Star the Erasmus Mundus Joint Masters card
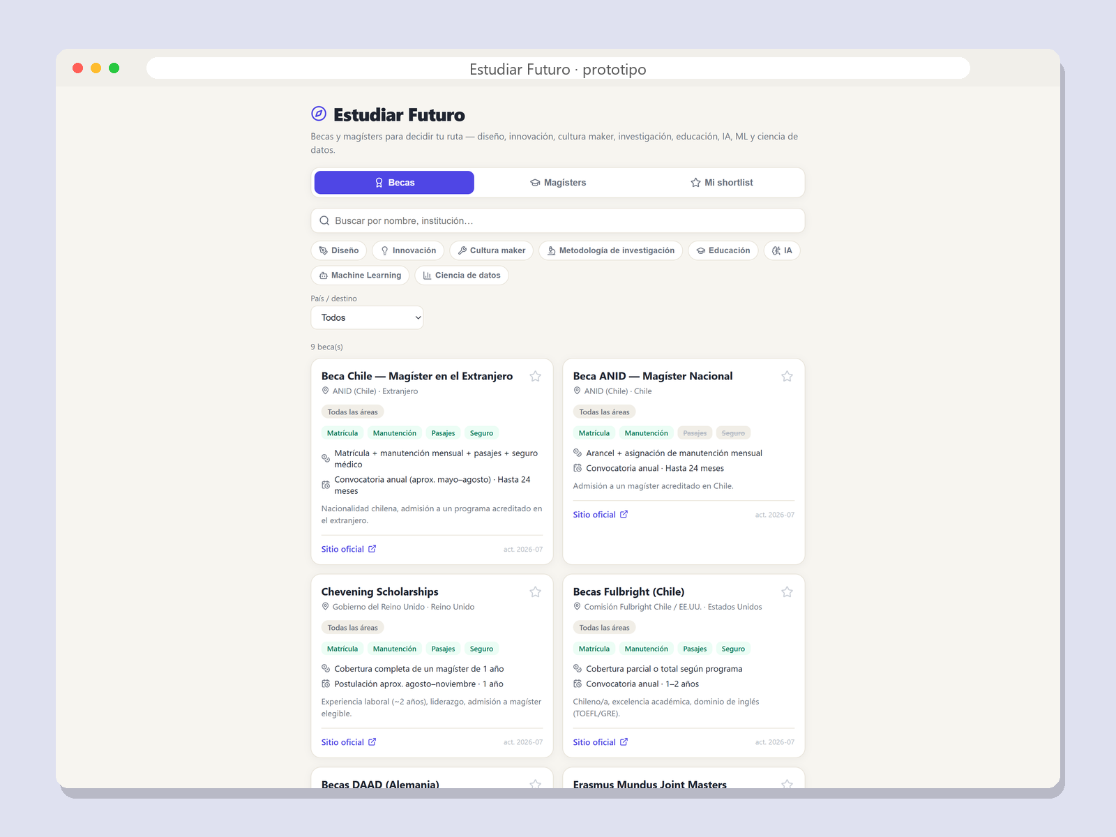 [x=787, y=784]
